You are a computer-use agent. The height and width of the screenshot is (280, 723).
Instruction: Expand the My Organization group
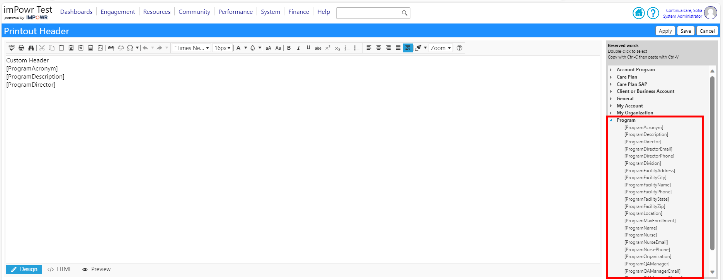pos(611,113)
